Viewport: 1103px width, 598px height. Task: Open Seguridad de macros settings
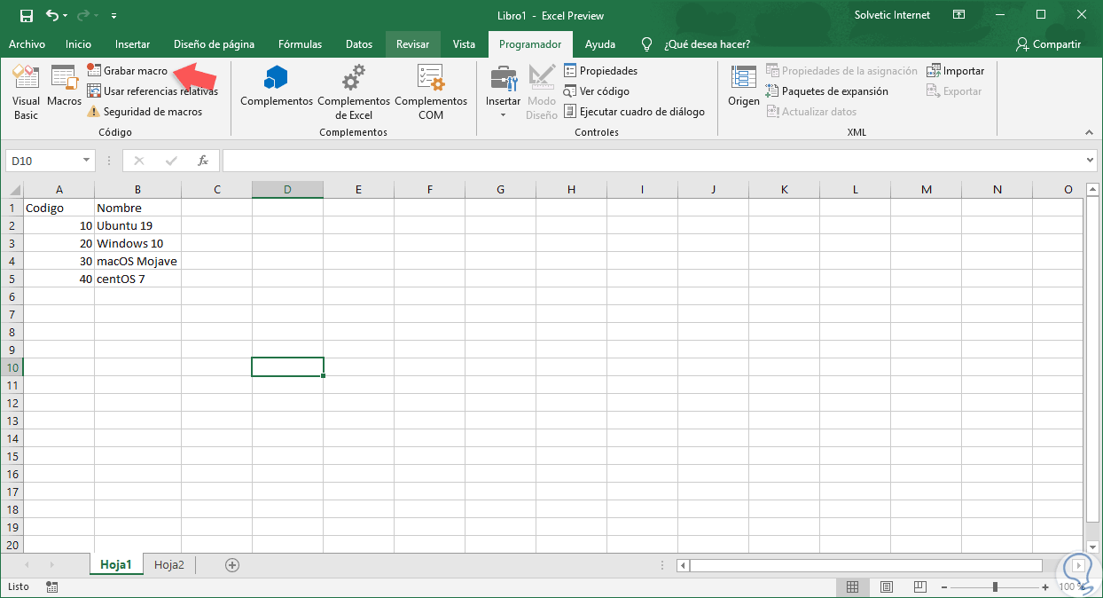point(145,112)
